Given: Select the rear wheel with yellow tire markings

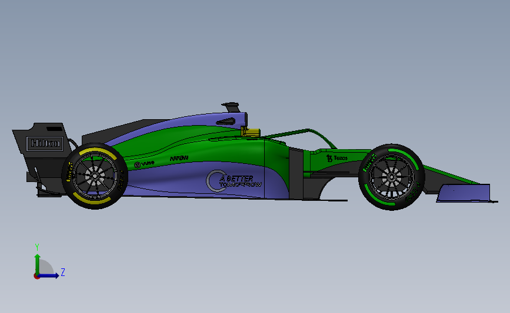Looking at the screenshot, I should (95, 176).
